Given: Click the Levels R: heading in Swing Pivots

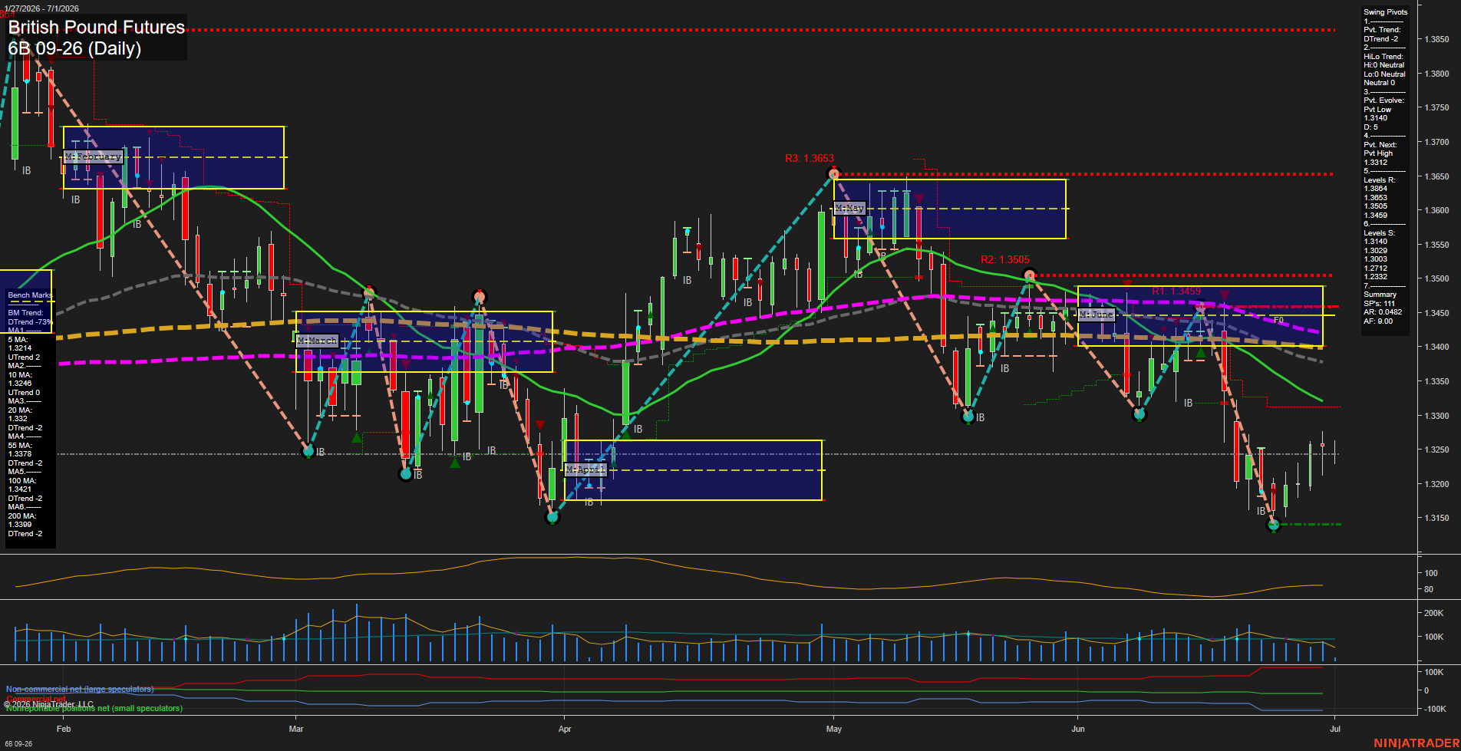Looking at the screenshot, I should pos(1380,180).
